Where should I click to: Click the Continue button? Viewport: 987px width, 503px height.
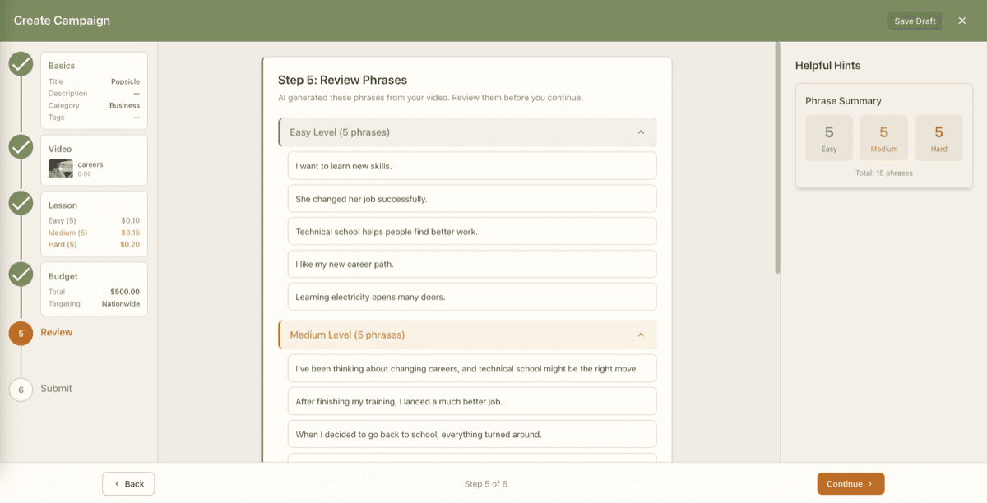pos(850,484)
